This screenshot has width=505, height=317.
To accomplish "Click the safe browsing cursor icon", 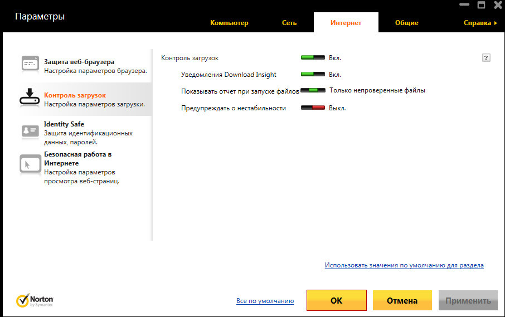I will click(x=31, y=164).
